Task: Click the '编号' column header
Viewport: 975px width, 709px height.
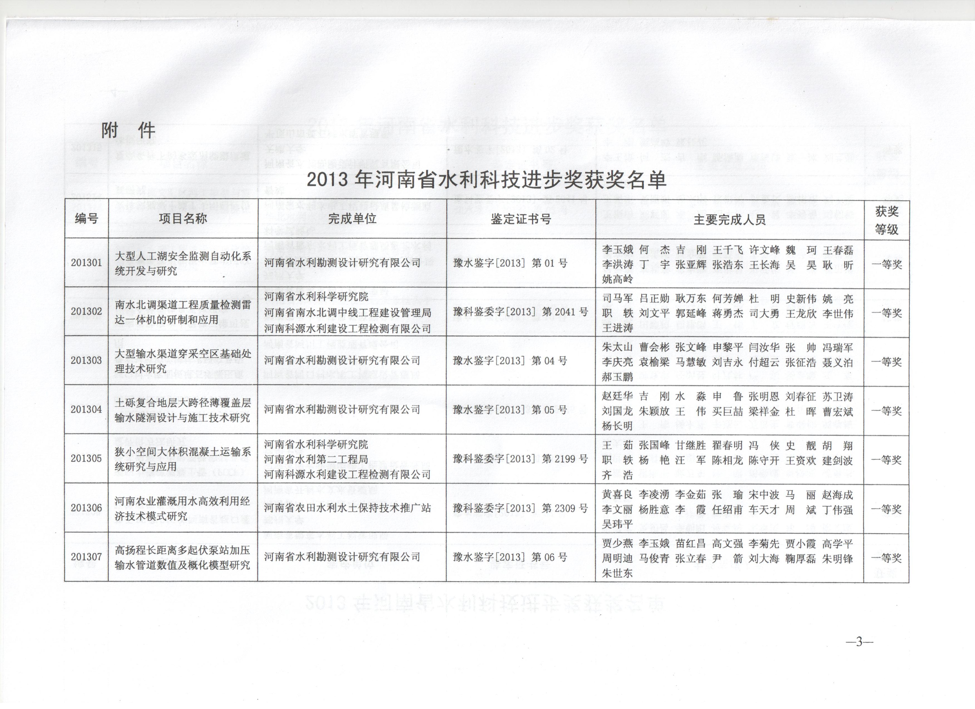Action: coord(86,219)
